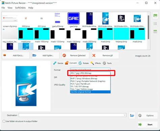Click the Remove All button
Screen dimensions: 160x131
pos(105,55)
